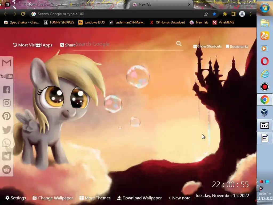Open the XP Horror Download bookmark
Viewport: 273px width, 205px height.
click(x=167, y=22)
